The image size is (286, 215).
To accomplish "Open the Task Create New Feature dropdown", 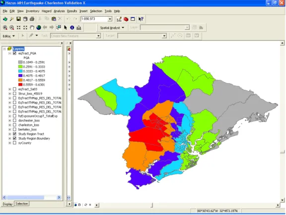I will click(x=98, y=36).
